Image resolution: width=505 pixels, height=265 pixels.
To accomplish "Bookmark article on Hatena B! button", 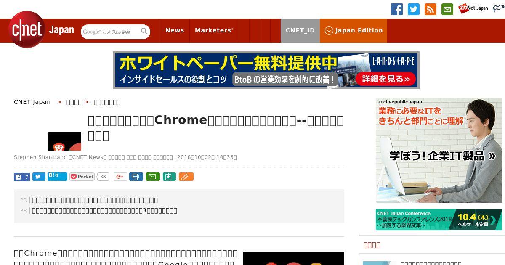I will (57, 177).
